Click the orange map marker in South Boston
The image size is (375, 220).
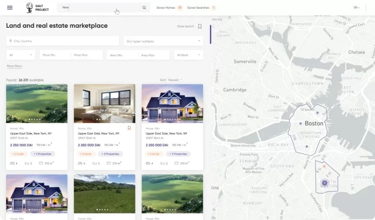[x=324, y=166]
